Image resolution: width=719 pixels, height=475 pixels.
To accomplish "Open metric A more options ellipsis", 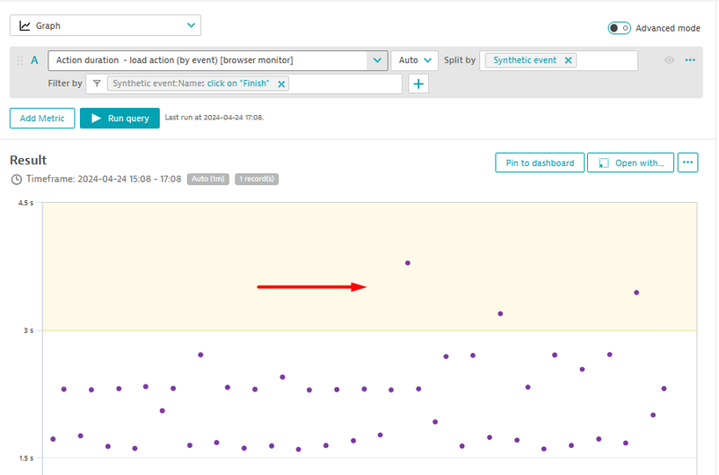I will tap(690, 61).
